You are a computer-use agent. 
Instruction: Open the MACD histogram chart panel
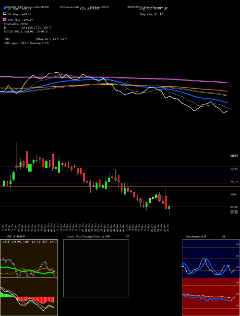click(x=29, y=297)
